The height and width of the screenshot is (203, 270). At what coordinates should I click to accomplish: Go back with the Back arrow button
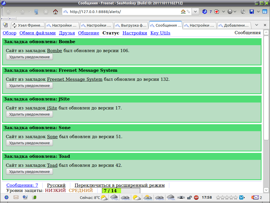point(8,12)
